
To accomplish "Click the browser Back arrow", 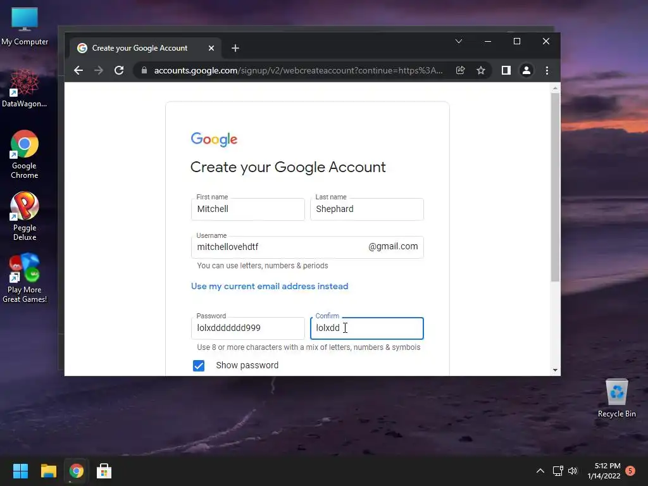I will pyautogui.click(x=78, y=70).
